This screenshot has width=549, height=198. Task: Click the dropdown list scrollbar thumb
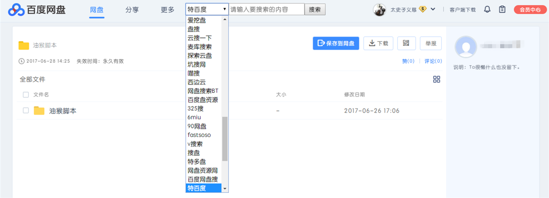[x=225, y=139]
